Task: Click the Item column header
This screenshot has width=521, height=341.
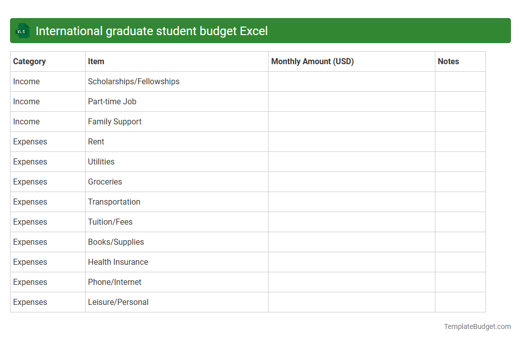Action: (x=95, y=61)
